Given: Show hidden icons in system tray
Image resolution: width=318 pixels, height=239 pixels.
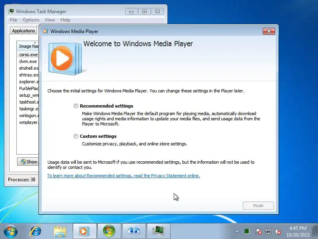Looking at the screenshot, I should pyautogui.click(x=237, y=231).
